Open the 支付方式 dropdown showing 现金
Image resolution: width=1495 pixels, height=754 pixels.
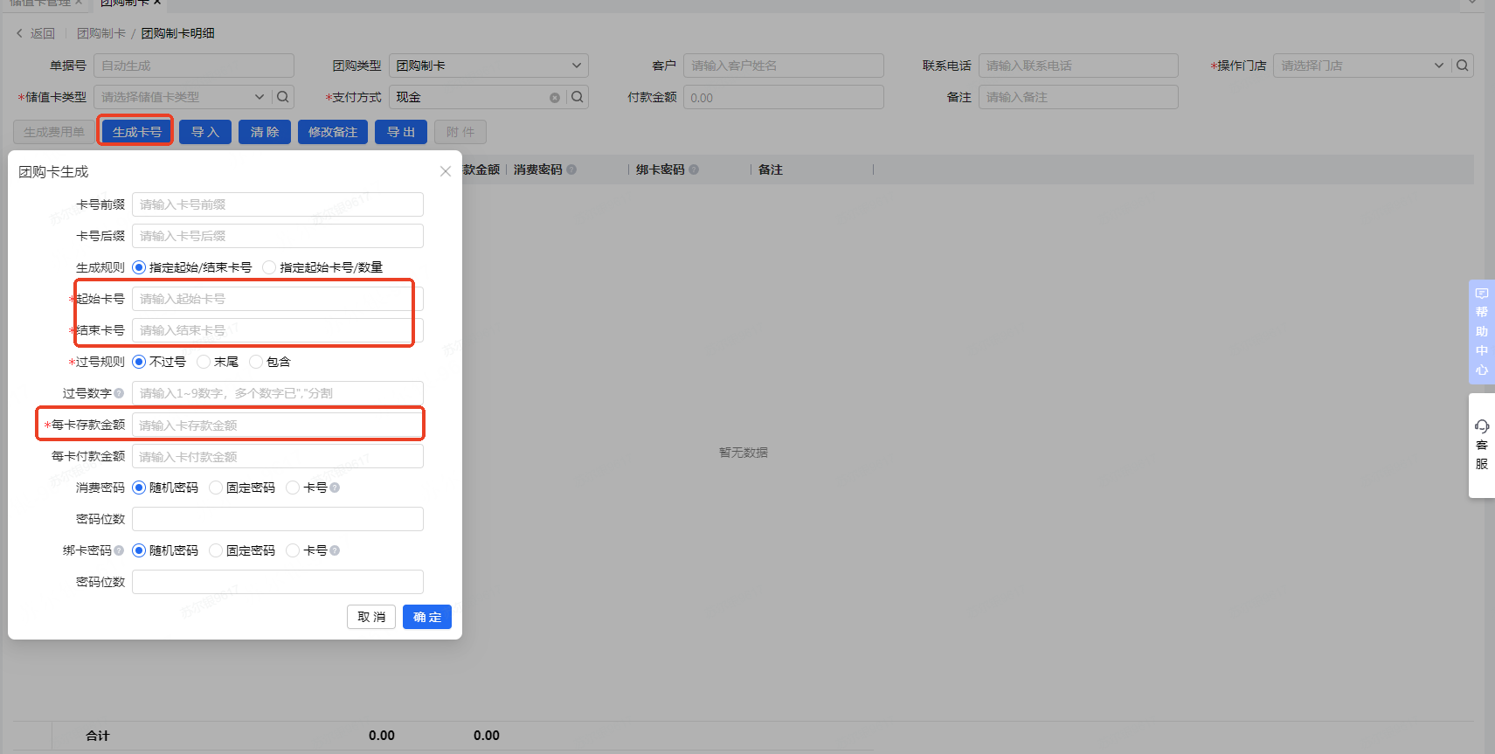click(476, 97)
